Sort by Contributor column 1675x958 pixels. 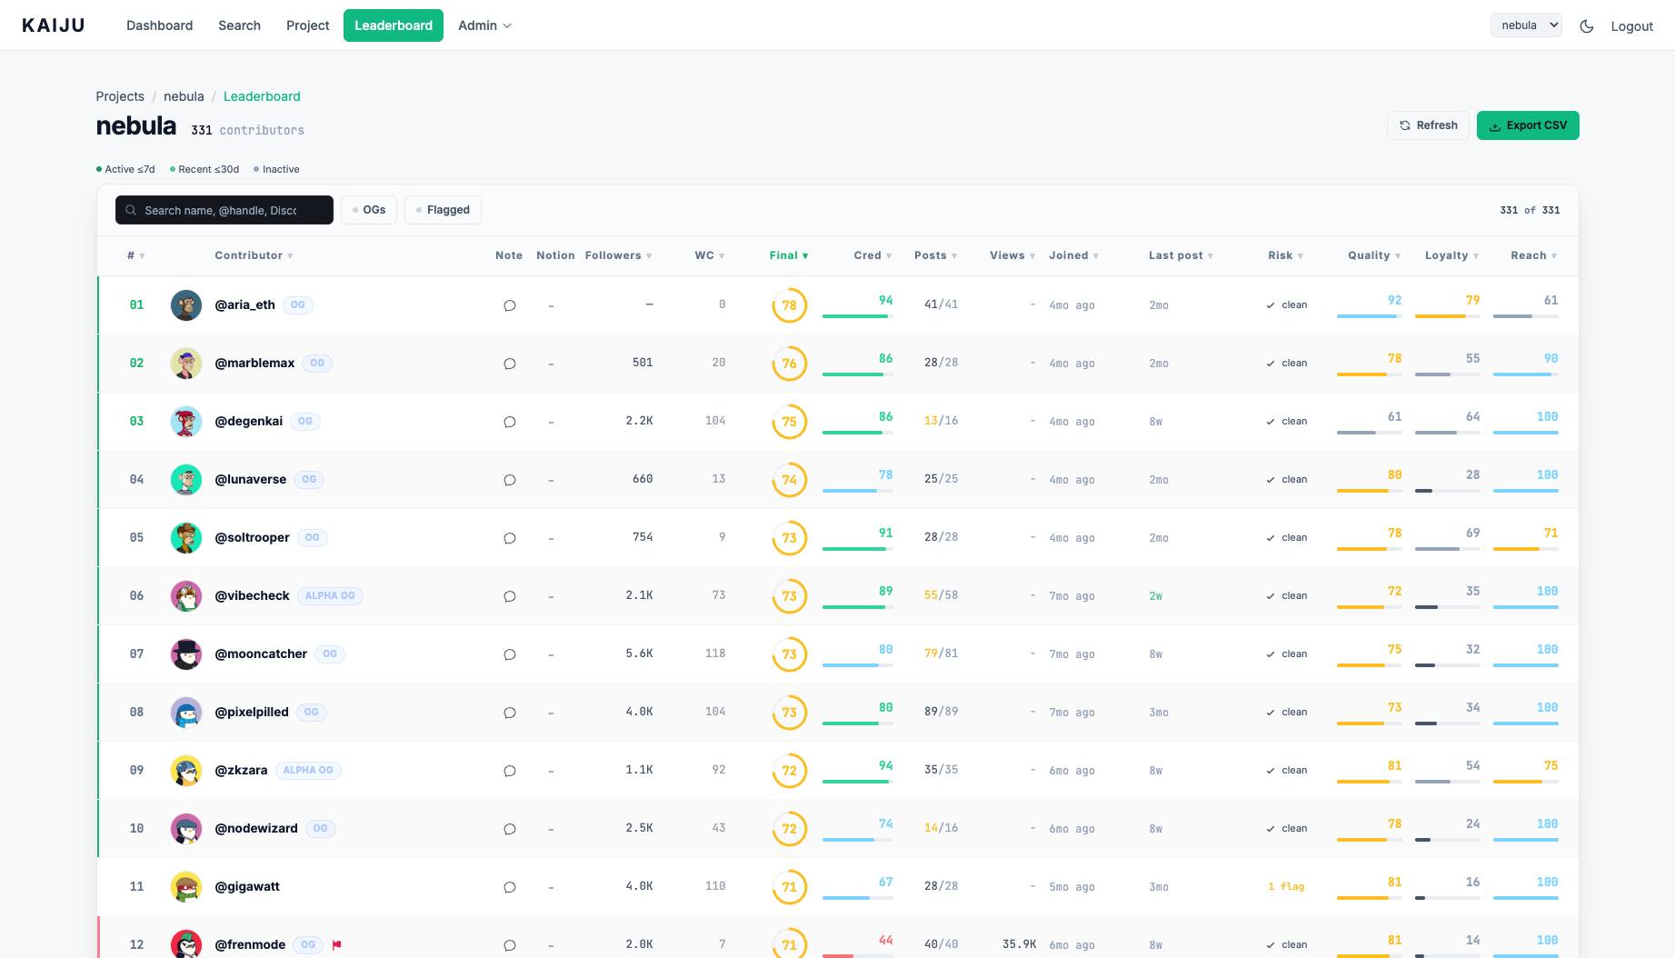254,255
